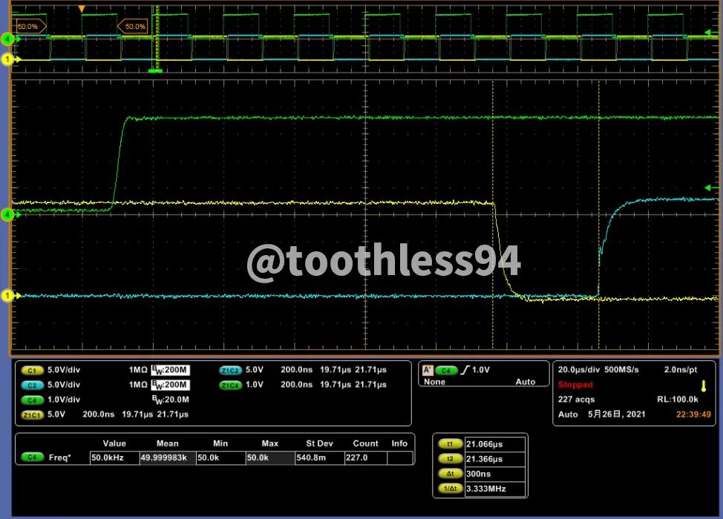The image size is (723, 519).
Task: Click the yellow acquisition thermometer icon
Action: point(704,386)
